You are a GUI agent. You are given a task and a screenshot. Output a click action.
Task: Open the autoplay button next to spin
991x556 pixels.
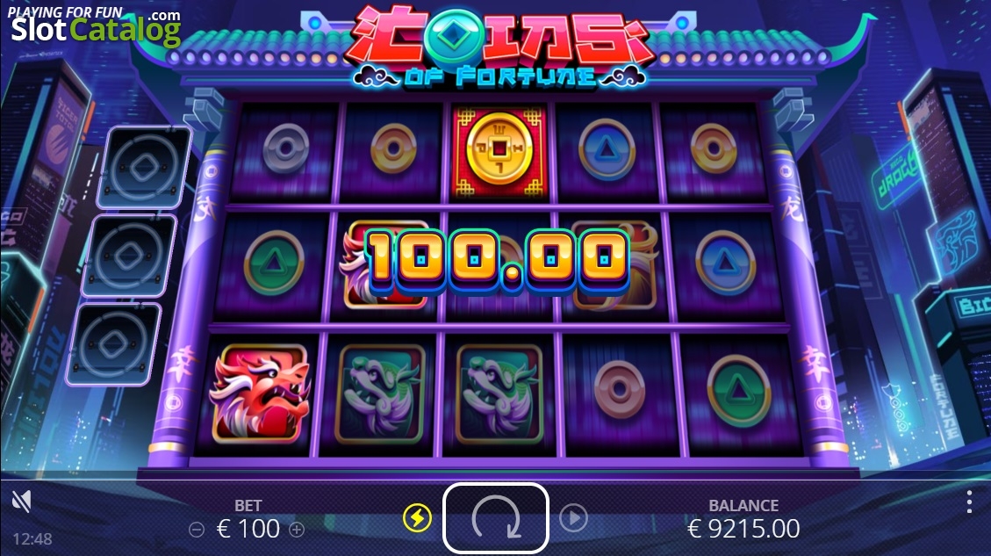(573, 518)
